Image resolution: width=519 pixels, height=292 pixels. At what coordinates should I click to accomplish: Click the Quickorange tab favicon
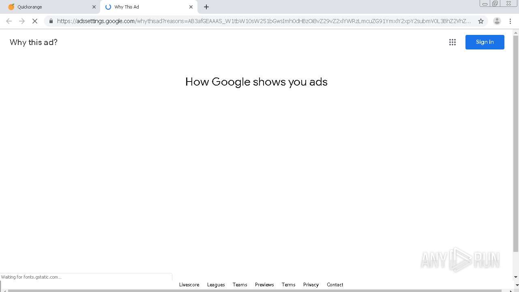tap(11, 7)
